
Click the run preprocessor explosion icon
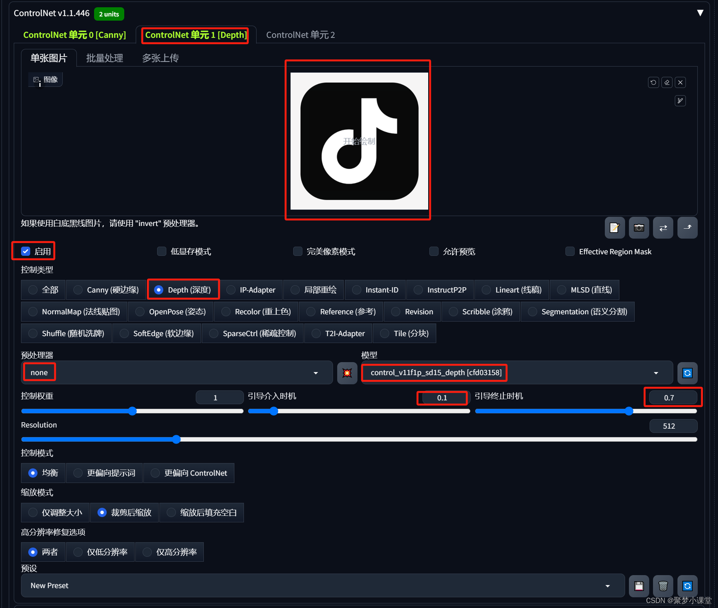[x=347, y=373]
